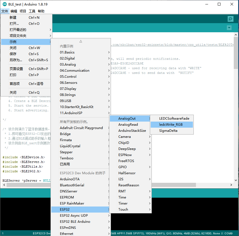Choose 打开... from file menu
The height and width of the screenshot is (236, 239).
26,24
